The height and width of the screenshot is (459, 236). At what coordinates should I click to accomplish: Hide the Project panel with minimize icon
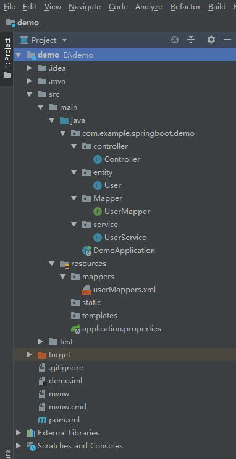click(x=227, y=40)
